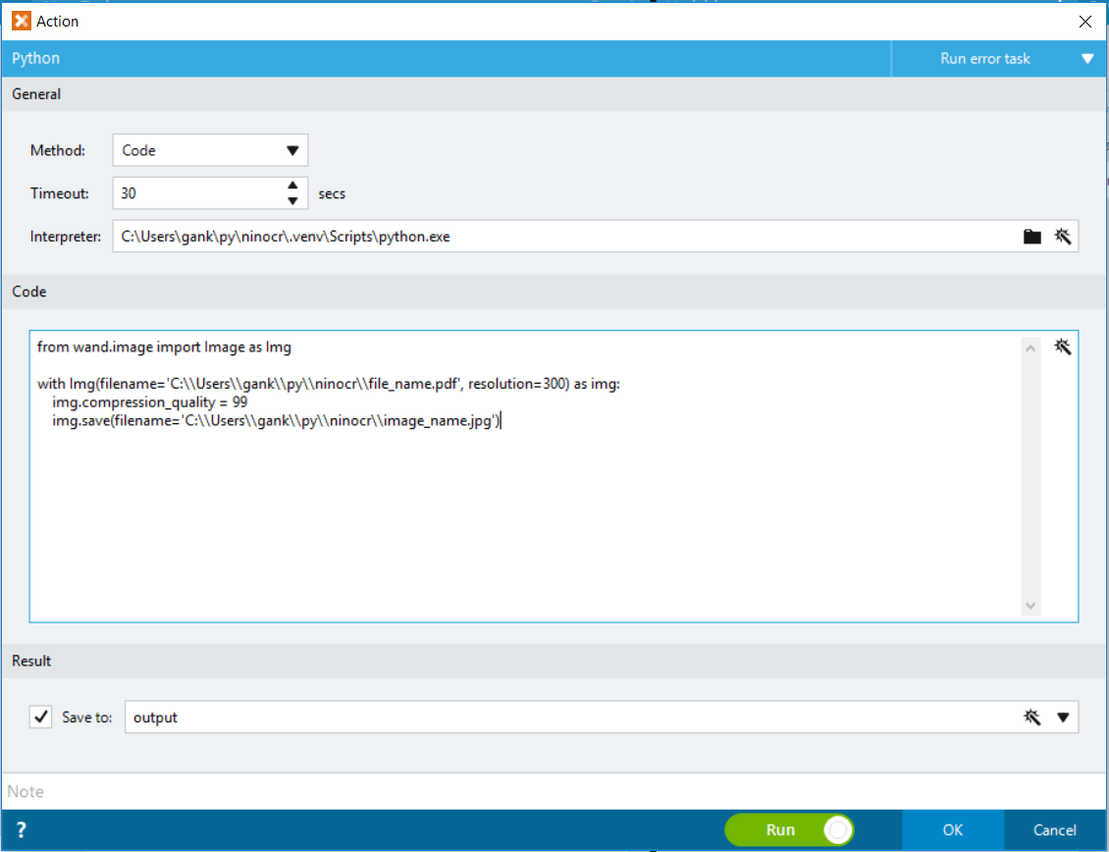
Task: Toggle the Save to checkbox
Action: click(x=40, y=717)
